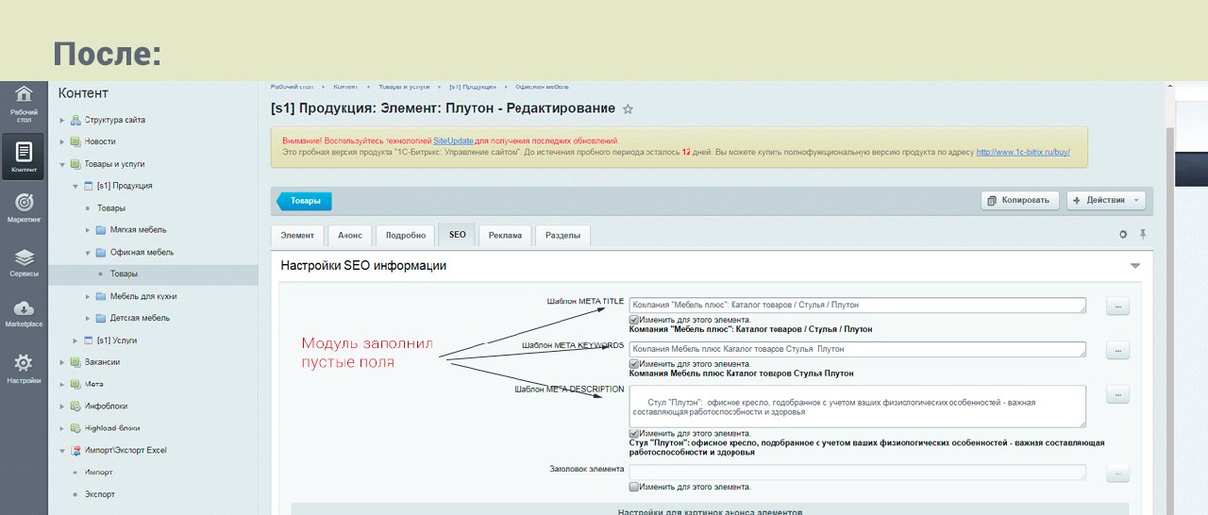Enable the checkbox under Заголовок элемента
Image resolution: width=1208 pixels, height=515 pixels.
coord(634,487)
